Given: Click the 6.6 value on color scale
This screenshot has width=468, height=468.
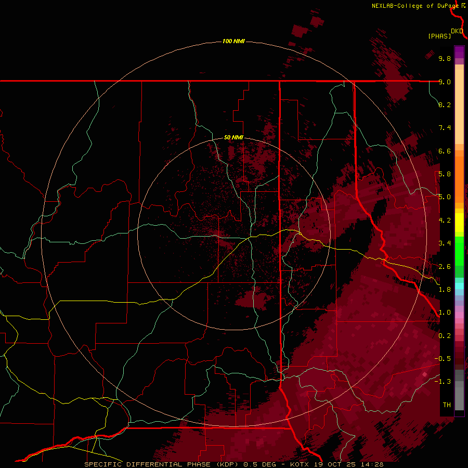Looking at the screenshot, I should (x=445, y=151).
